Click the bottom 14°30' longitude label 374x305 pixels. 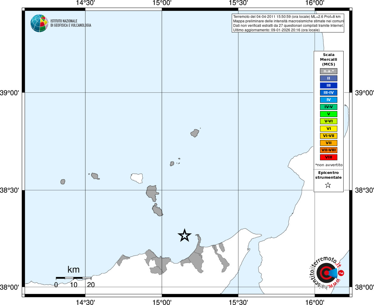pos(85,302)
